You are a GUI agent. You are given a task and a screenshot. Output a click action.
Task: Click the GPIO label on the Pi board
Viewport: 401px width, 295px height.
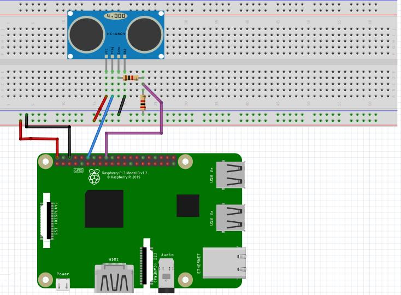78,170
